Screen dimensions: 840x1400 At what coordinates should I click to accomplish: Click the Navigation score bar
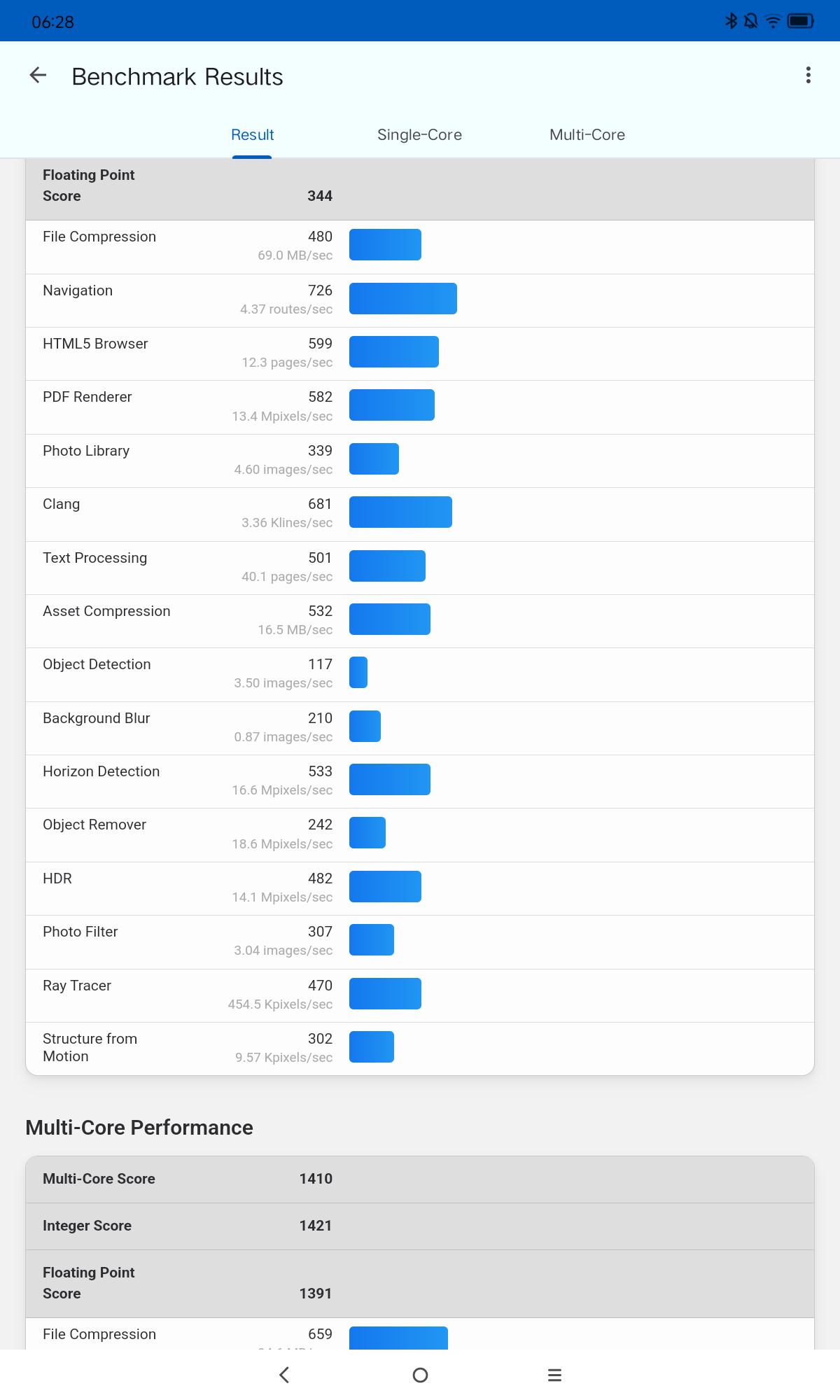click(403, 299)
